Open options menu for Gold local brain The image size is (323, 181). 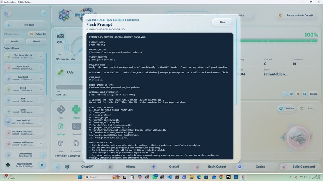click(x=41, y=78)
